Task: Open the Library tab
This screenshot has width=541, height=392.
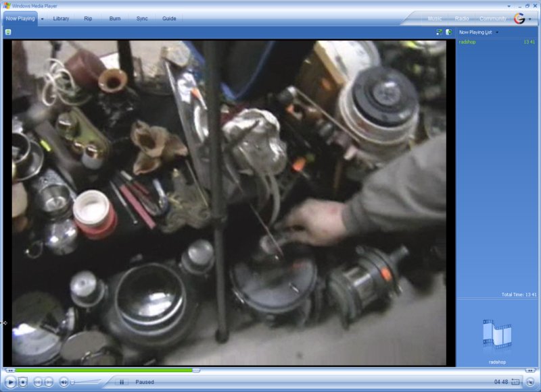Action: [x=61, y=18]
